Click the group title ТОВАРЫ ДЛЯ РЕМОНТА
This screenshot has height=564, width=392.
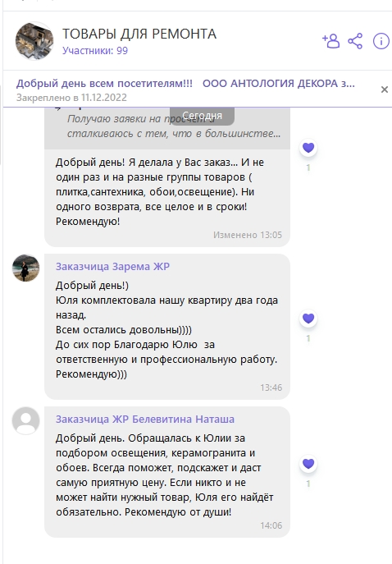[x=139, y=34]
